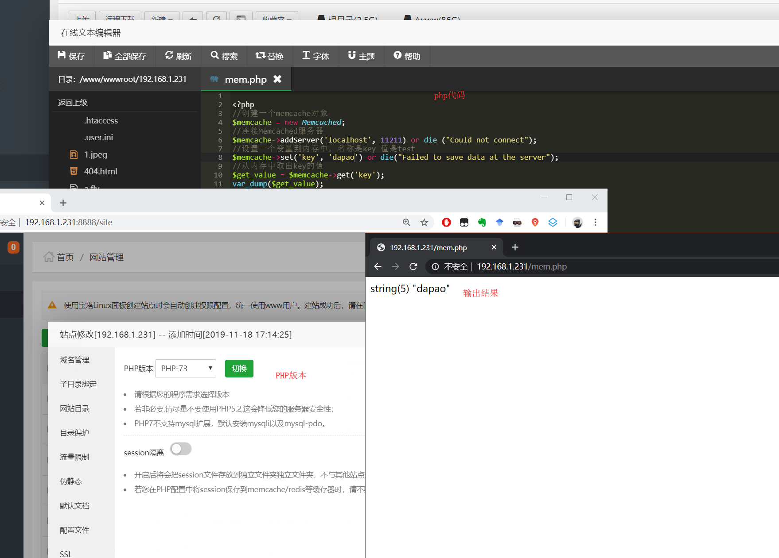779x558 pixels.
Task: Open the 配置文件 tab in site settings
Action: point(74,530)
